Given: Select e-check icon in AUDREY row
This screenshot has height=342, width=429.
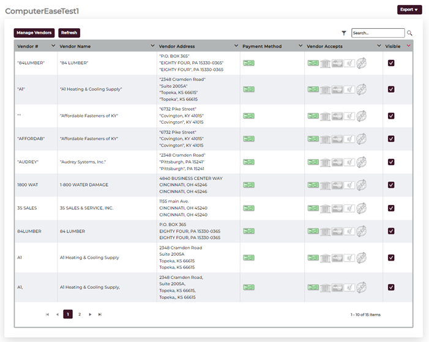Looking at the screenshot, I should (349, 162).
